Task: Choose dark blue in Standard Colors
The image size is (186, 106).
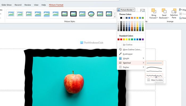Action: [140, 39]
